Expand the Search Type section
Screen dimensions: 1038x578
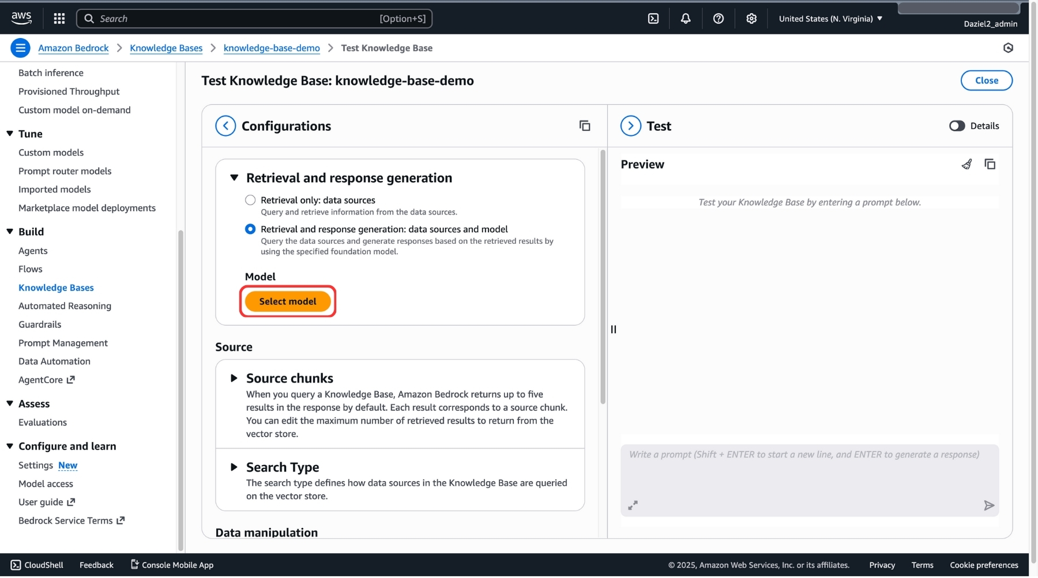(x=234, y=467)
